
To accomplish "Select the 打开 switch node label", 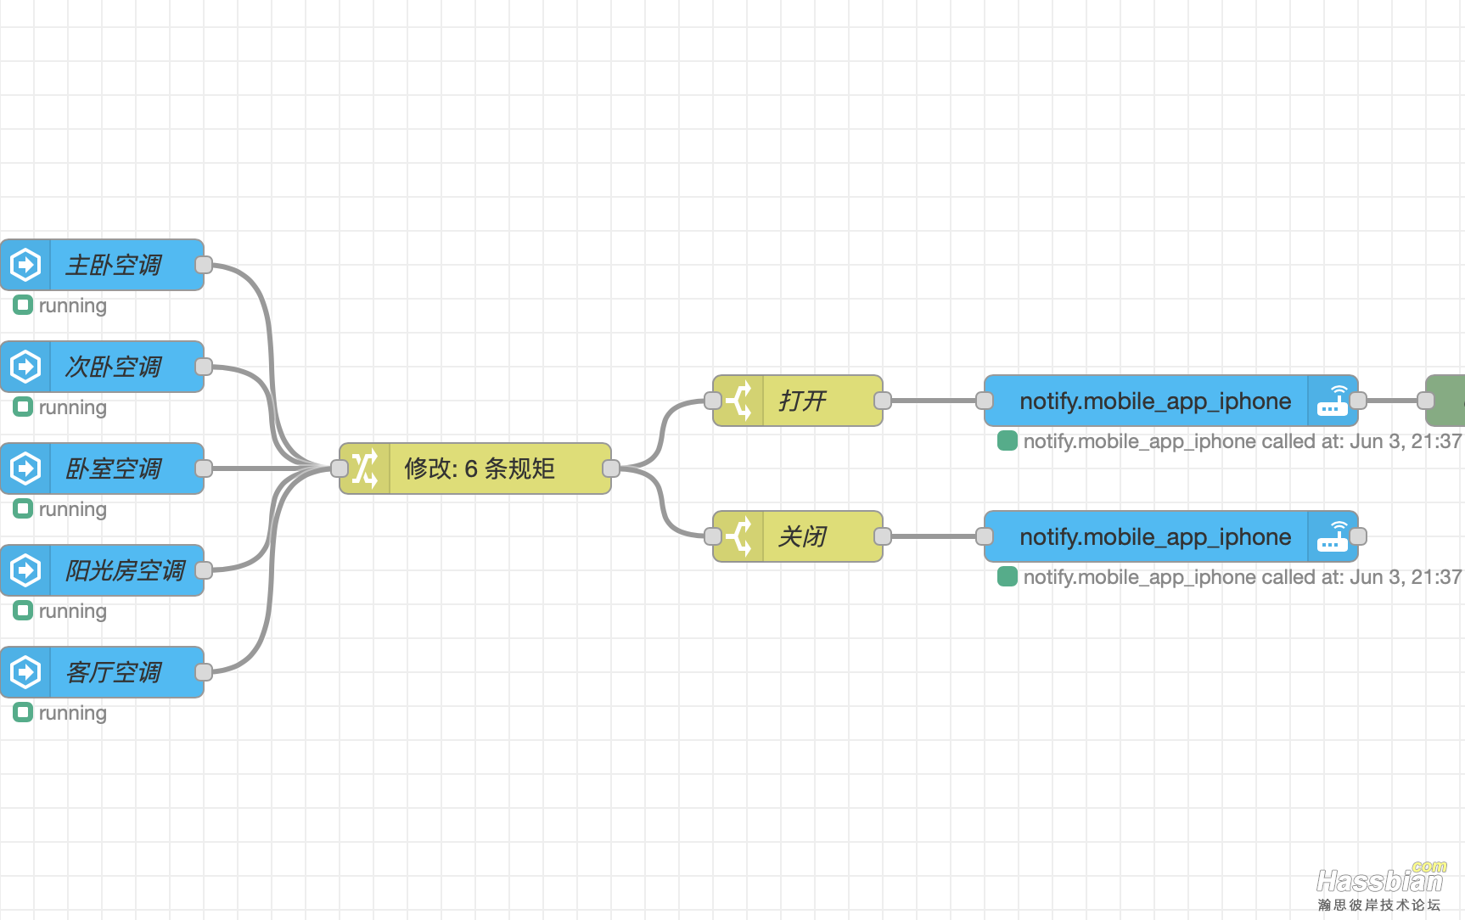I will (802, 401).
